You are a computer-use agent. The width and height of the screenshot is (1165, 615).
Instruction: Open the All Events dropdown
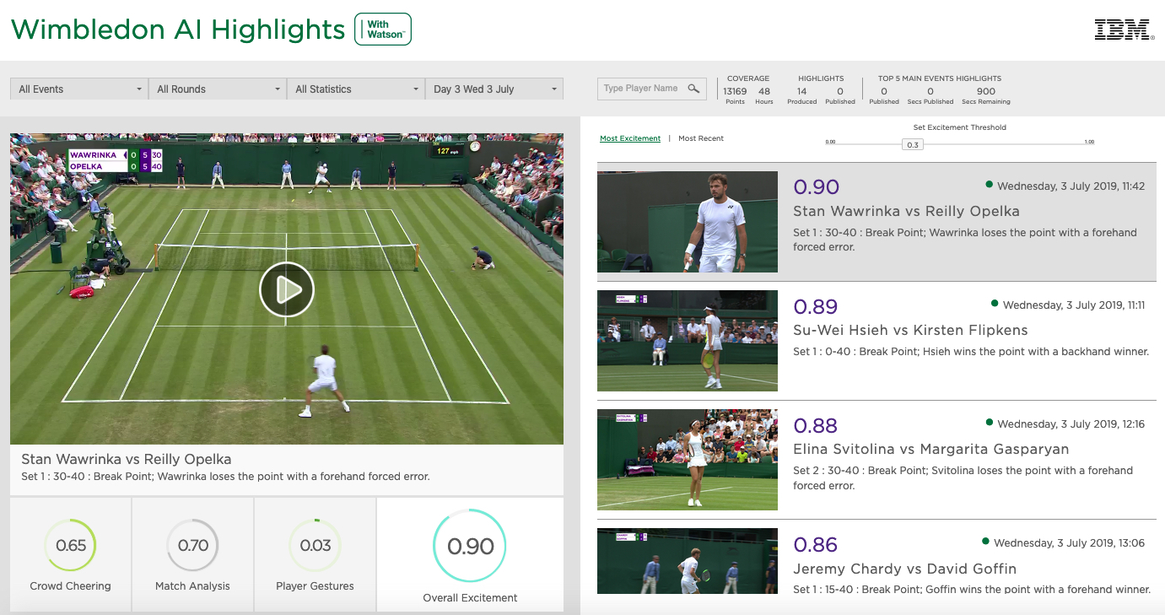pos(79,89)
